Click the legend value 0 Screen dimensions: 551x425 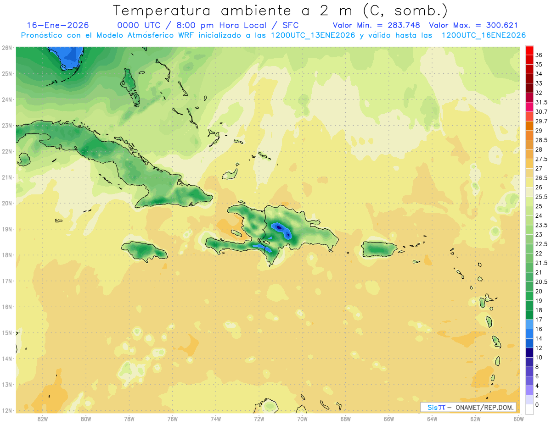pos(537,405)
